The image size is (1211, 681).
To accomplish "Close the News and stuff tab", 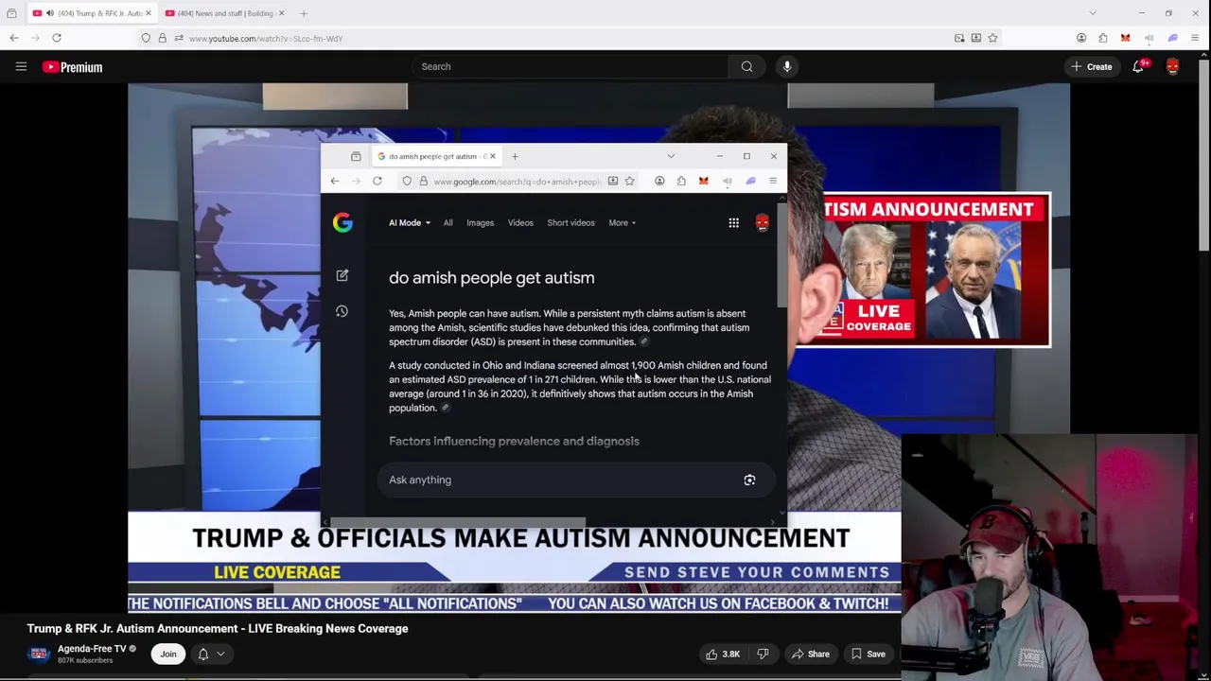I will coord(280,13).
